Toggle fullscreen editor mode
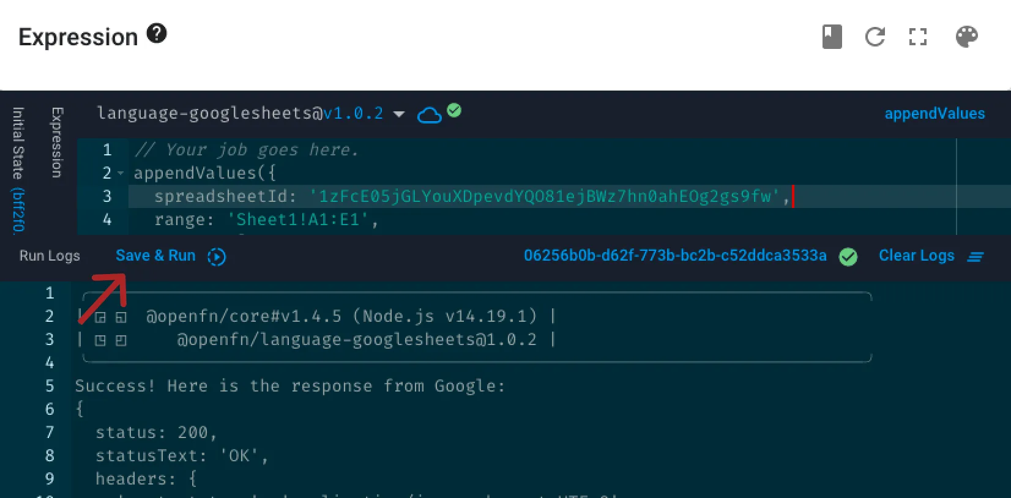The width and height of the screenshot is (1011, 498). click(x=918, y=37)
